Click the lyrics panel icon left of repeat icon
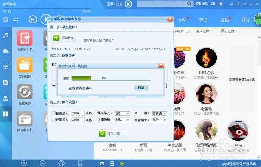Image resolution: width=261 pixels, height=167 pixels. pos(6,20)
